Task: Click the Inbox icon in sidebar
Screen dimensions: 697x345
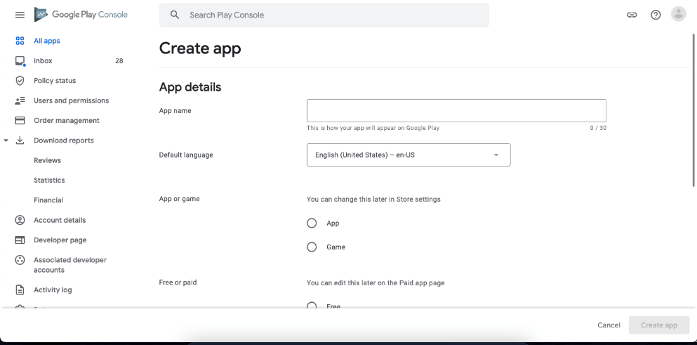Action: pyautogui.click(x=20, y=61)
